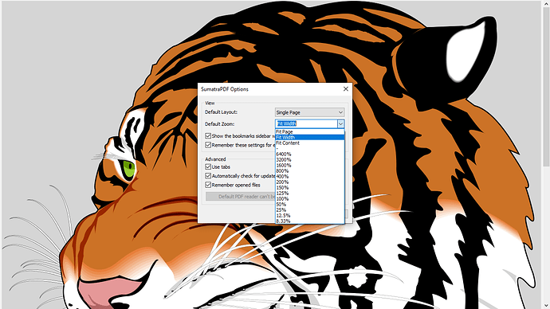Select 800% zoom level

pyautogui.click(x=310, y=171)
